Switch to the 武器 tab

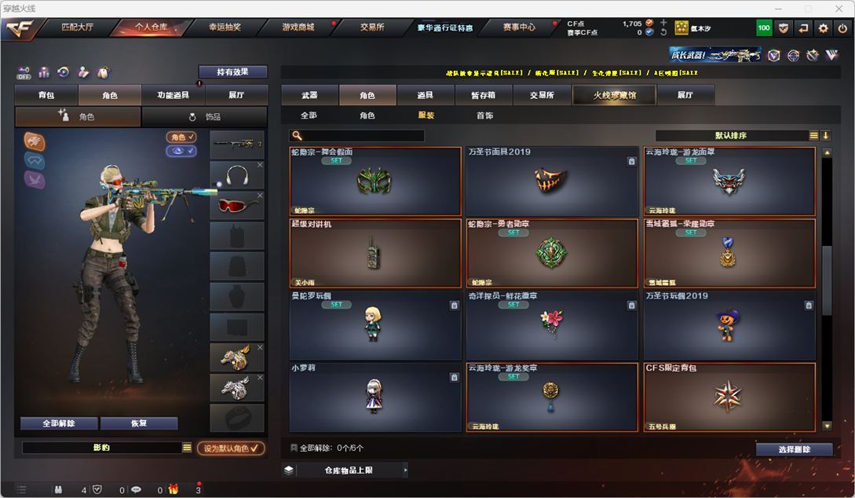[x=309, y=95]
